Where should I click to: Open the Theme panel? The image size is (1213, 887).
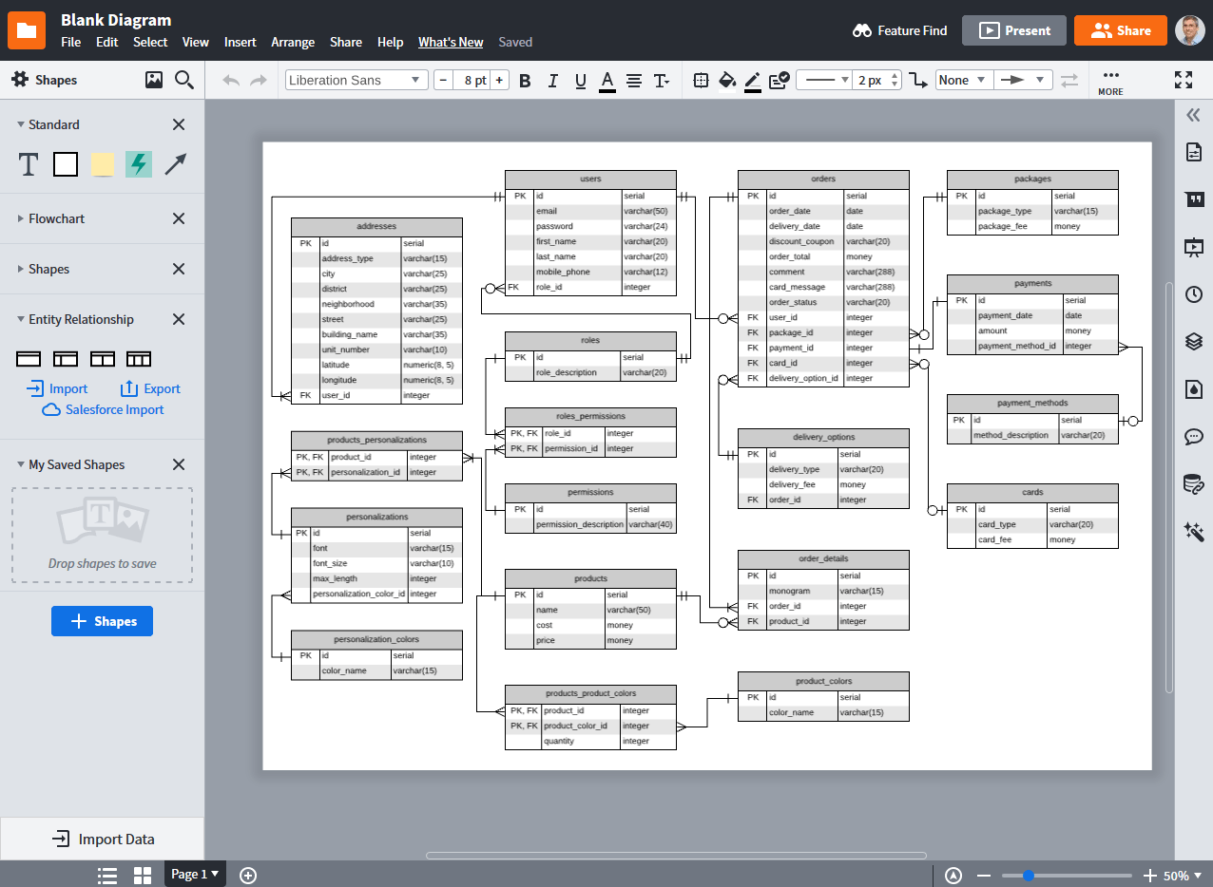(x=1194, y=387)
